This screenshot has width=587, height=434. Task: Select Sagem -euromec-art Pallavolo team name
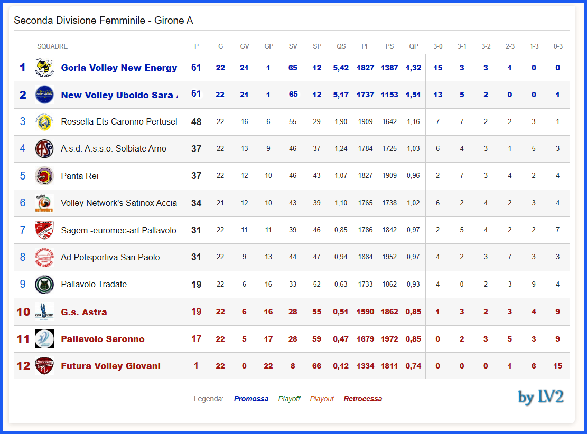(119, 230)
